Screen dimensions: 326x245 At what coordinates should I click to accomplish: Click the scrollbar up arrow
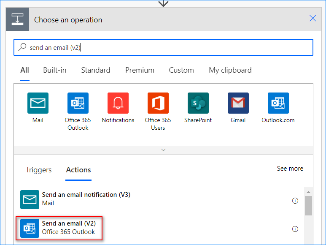tap(308, 192)
